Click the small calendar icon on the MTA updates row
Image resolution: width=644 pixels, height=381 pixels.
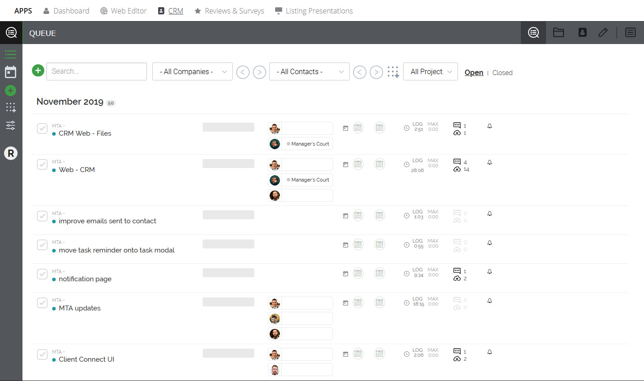point(346,303)
